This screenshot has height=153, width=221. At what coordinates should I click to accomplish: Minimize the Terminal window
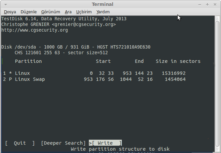click(x=200, y=5)
